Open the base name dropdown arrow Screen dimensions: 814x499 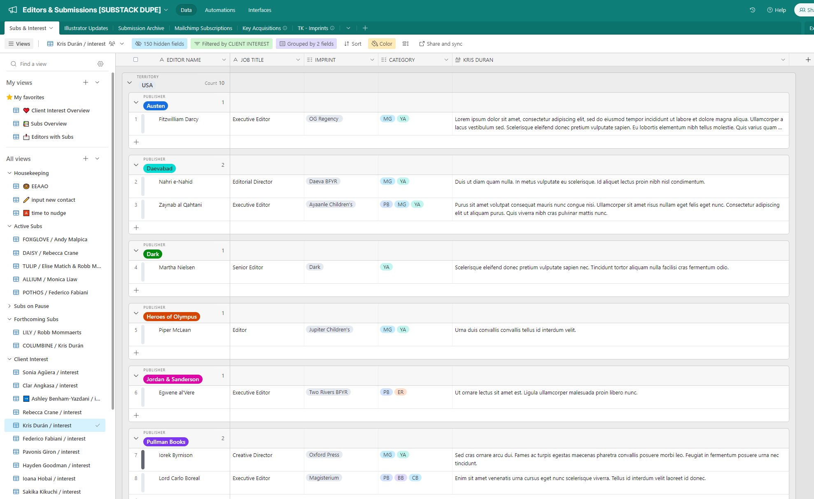(166, 10)
